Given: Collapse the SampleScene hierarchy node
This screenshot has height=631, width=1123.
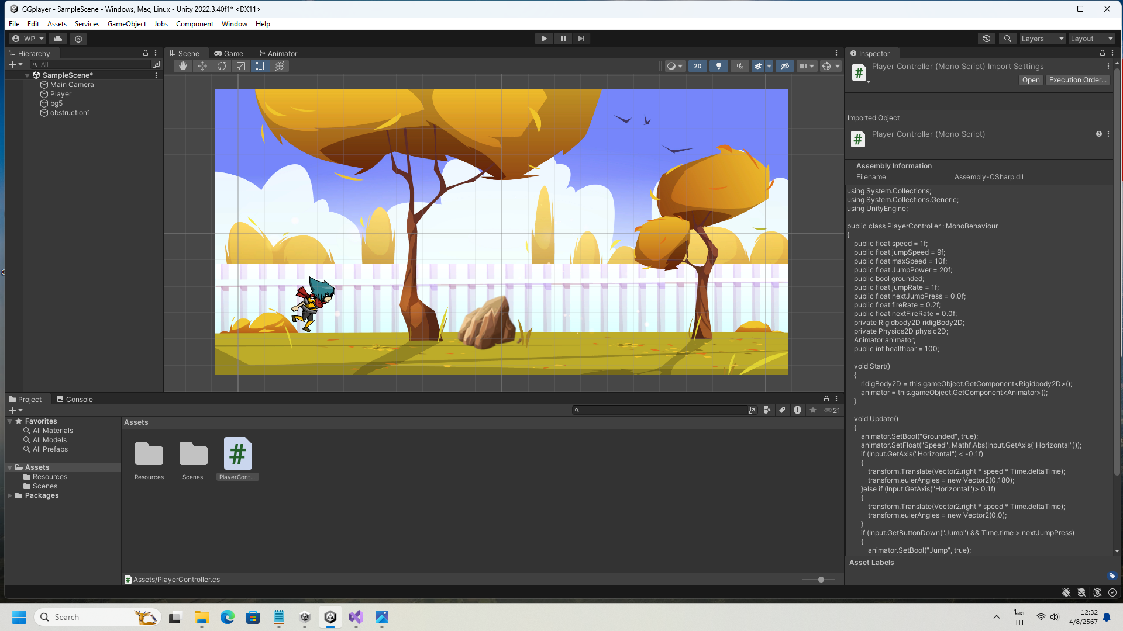Looking at the screenshot, I should [27, 75].
